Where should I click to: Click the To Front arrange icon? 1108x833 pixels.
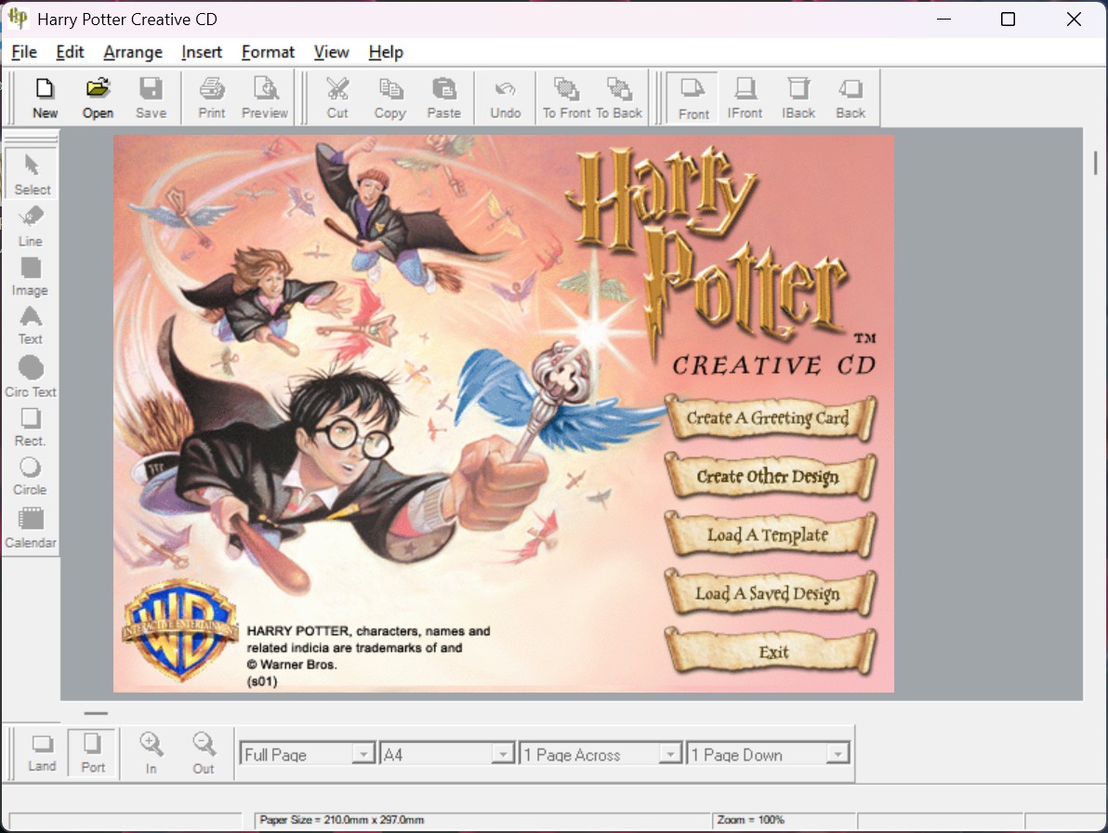click(x=566, y=98)
